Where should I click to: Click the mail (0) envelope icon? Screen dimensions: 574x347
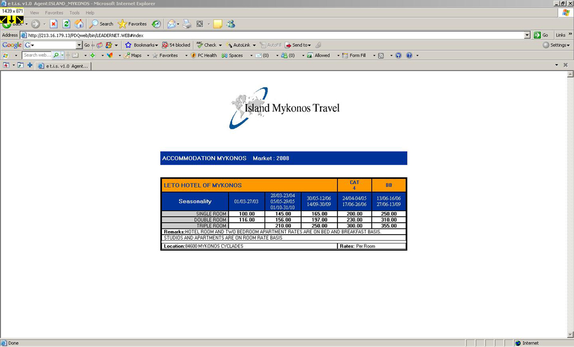coord(258,55)
